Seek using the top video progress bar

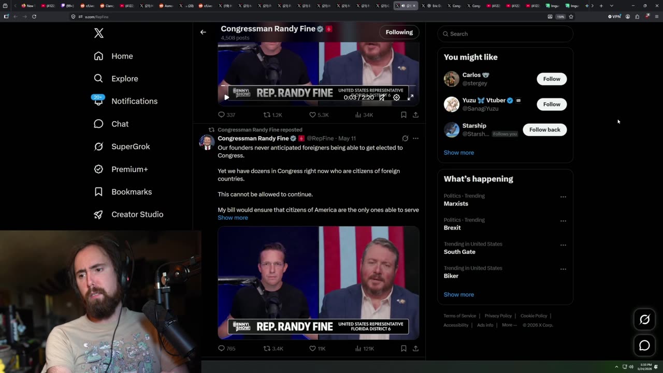[x=318, y=86]
